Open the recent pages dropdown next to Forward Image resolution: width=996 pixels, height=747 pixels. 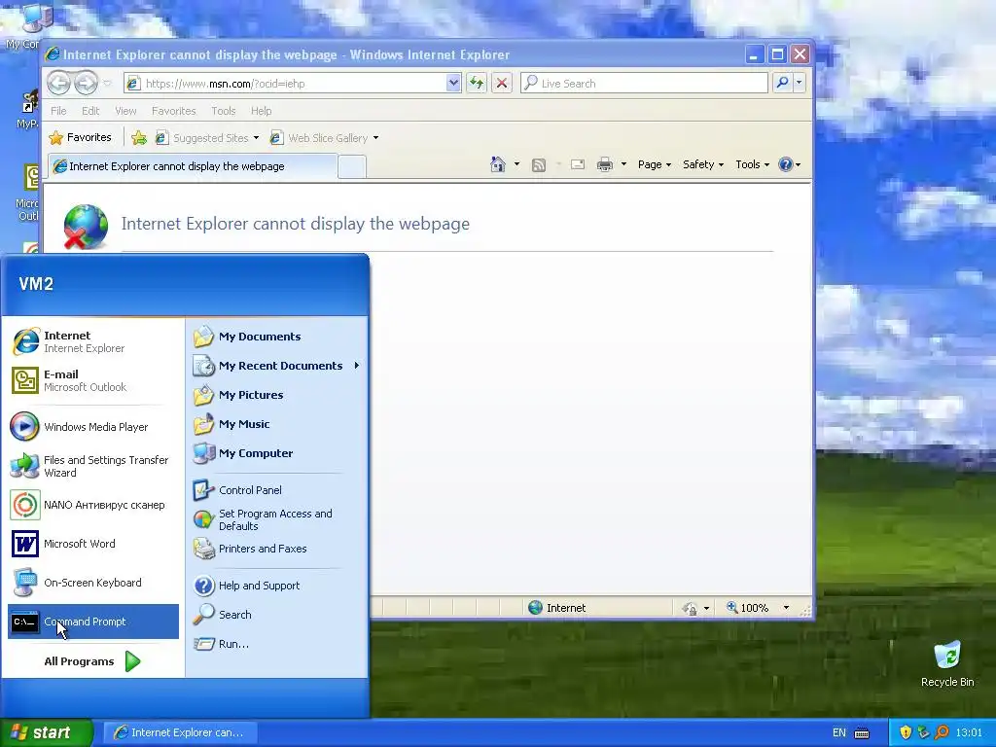pos(107,84)
